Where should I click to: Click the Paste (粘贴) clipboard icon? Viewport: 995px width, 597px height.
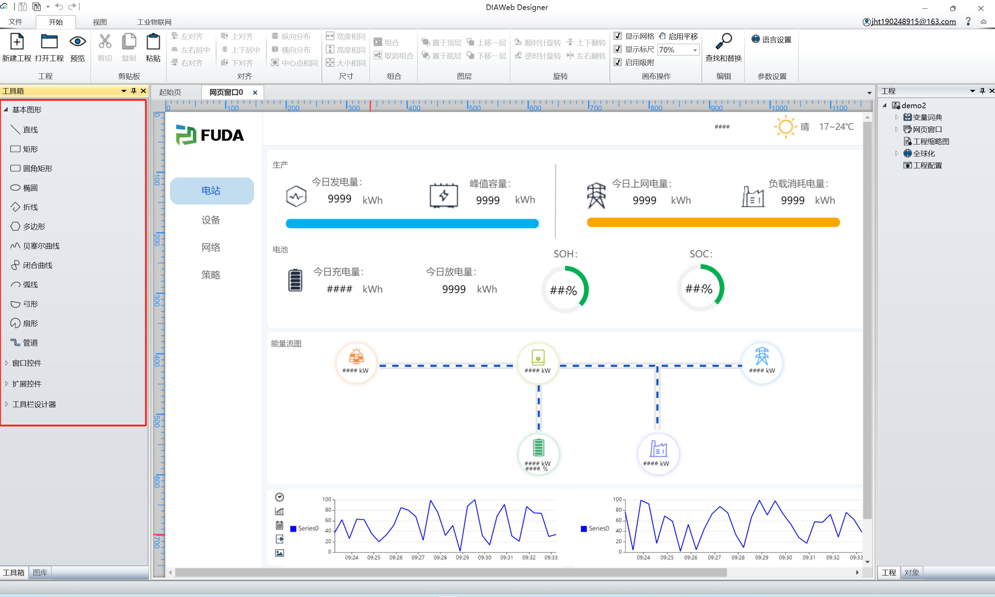point(153,42)
